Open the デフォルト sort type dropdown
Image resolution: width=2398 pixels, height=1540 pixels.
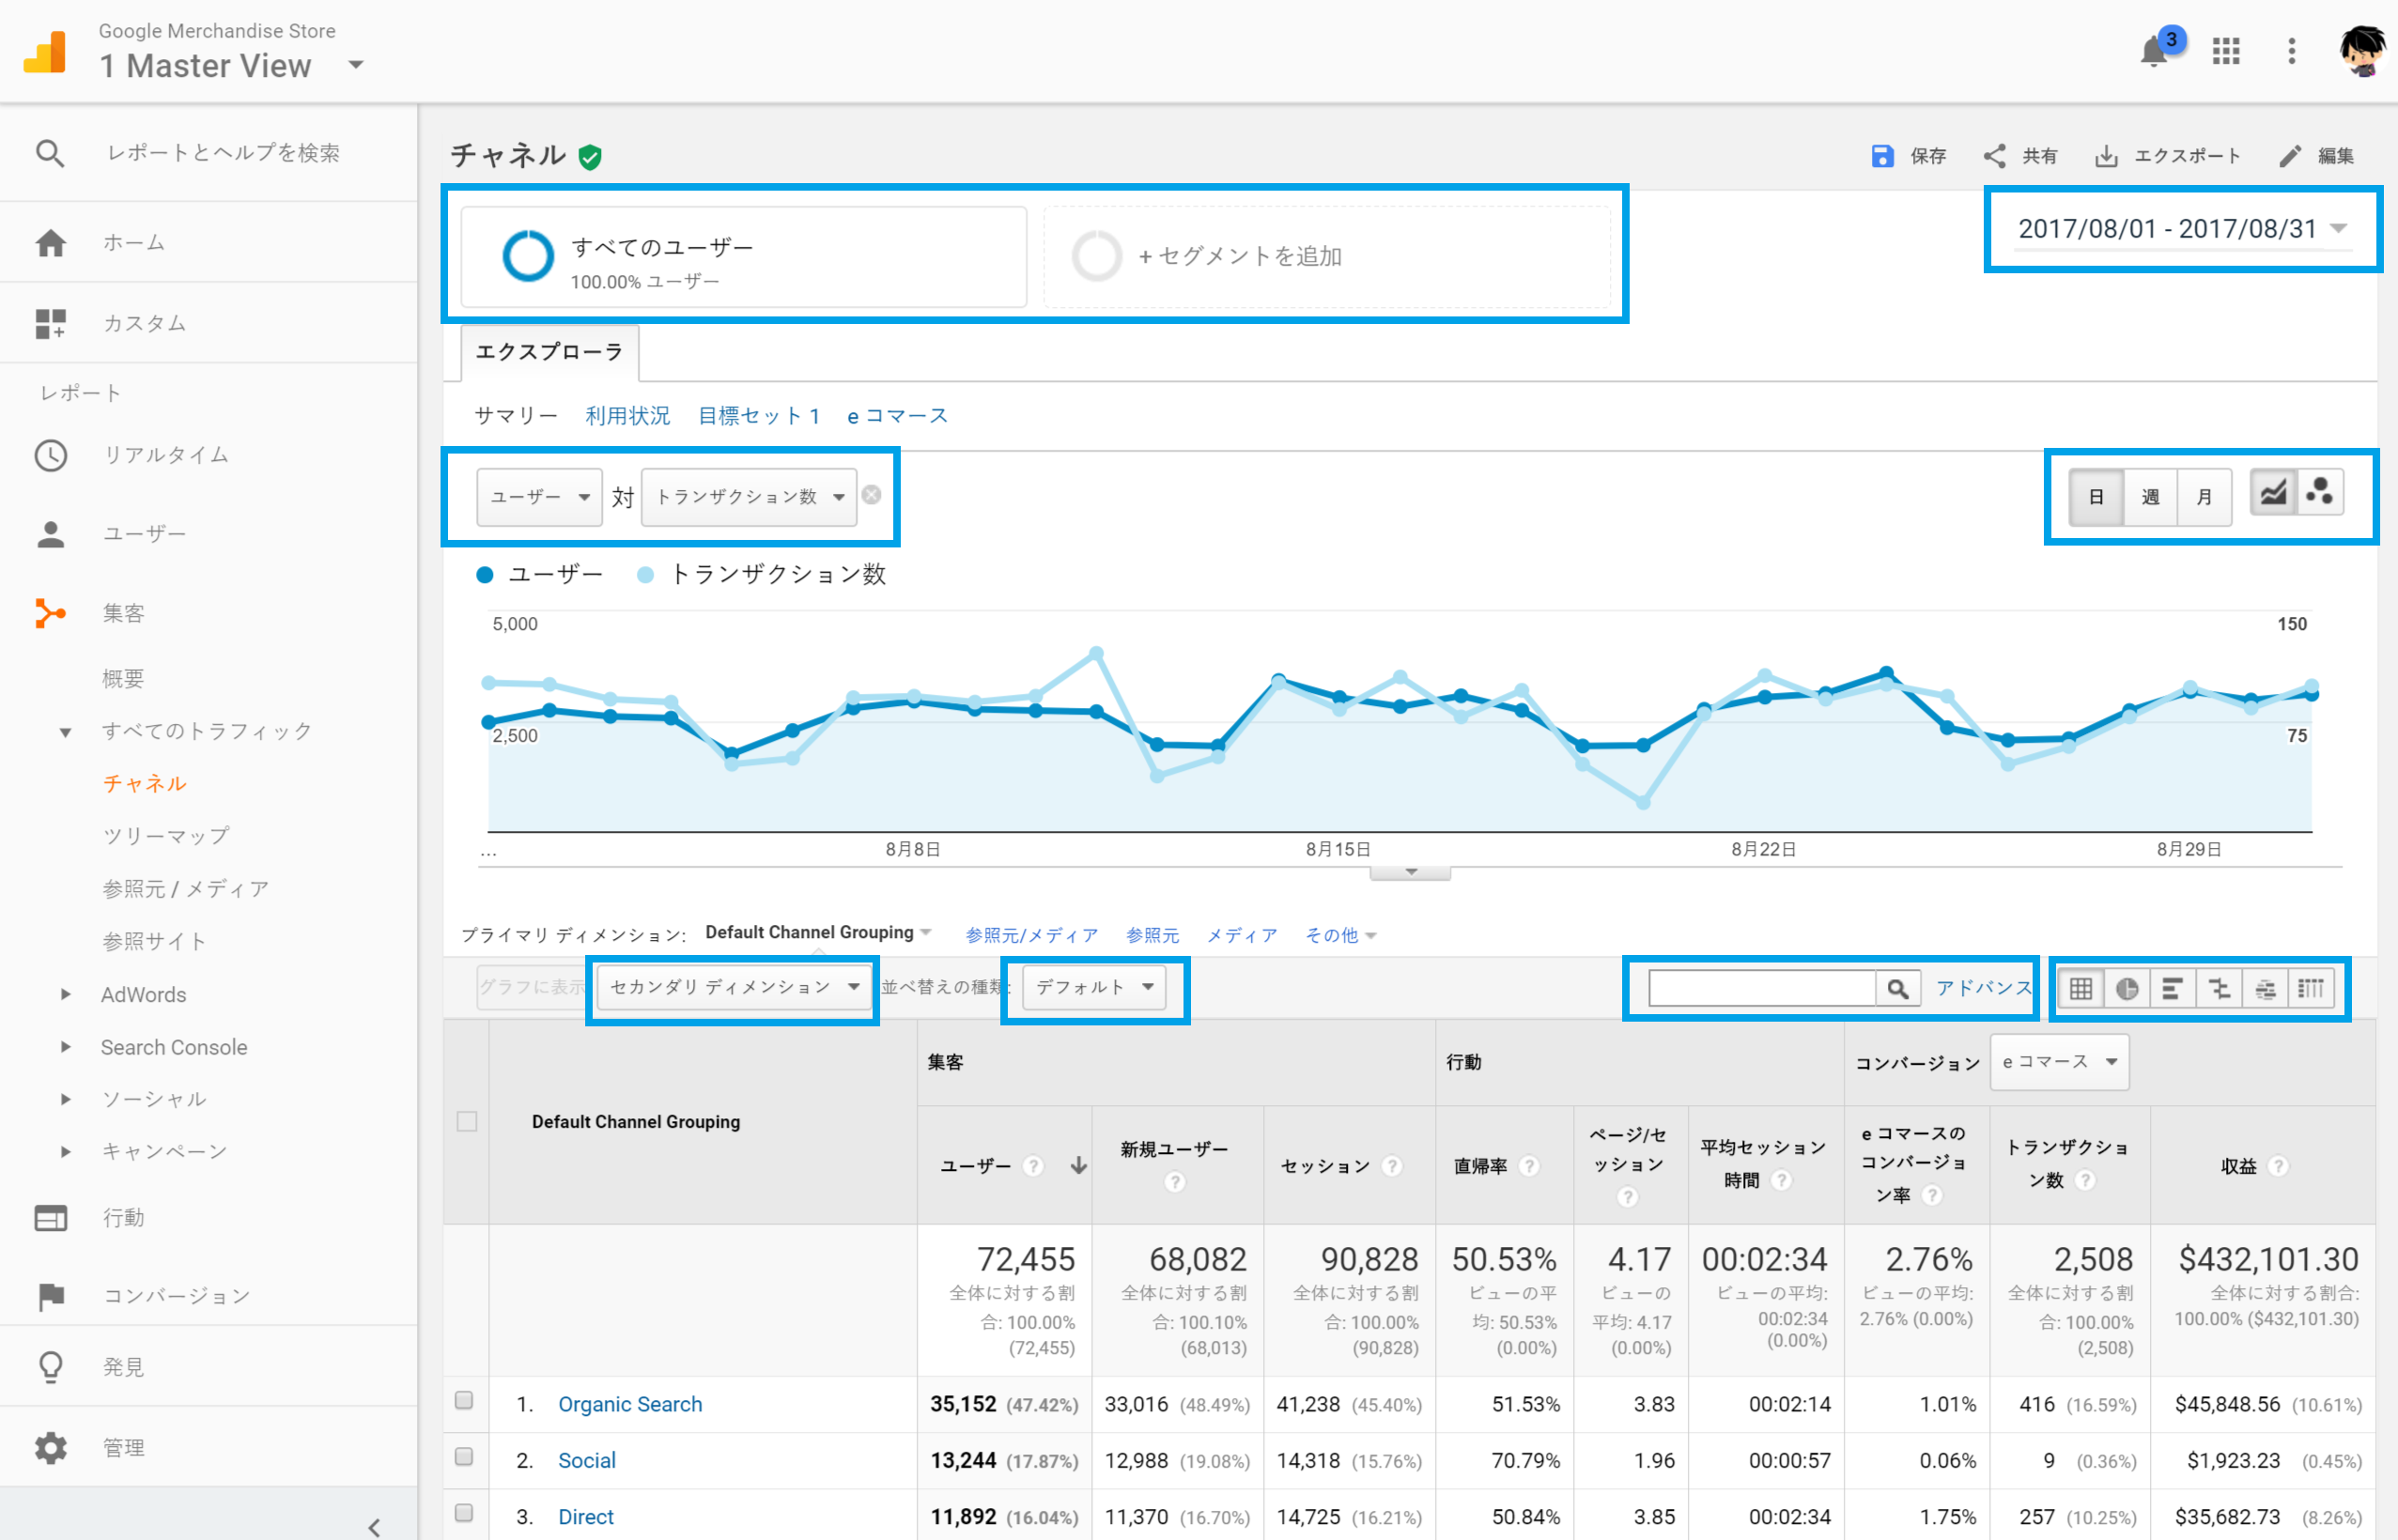coord(1095,987)
